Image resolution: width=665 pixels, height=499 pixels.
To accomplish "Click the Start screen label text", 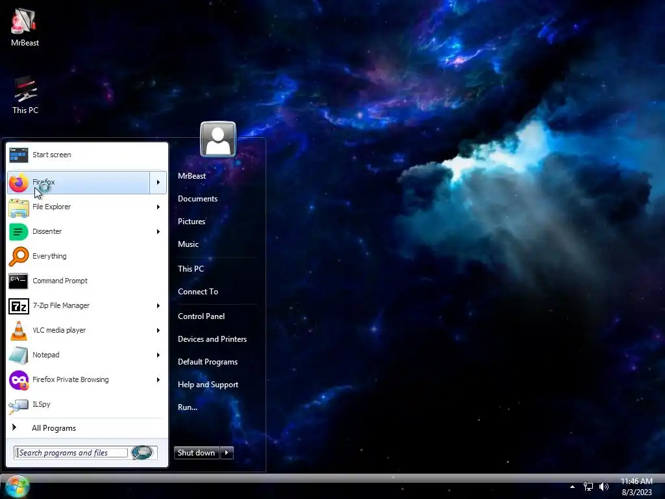I will click(x=52, y=155).
